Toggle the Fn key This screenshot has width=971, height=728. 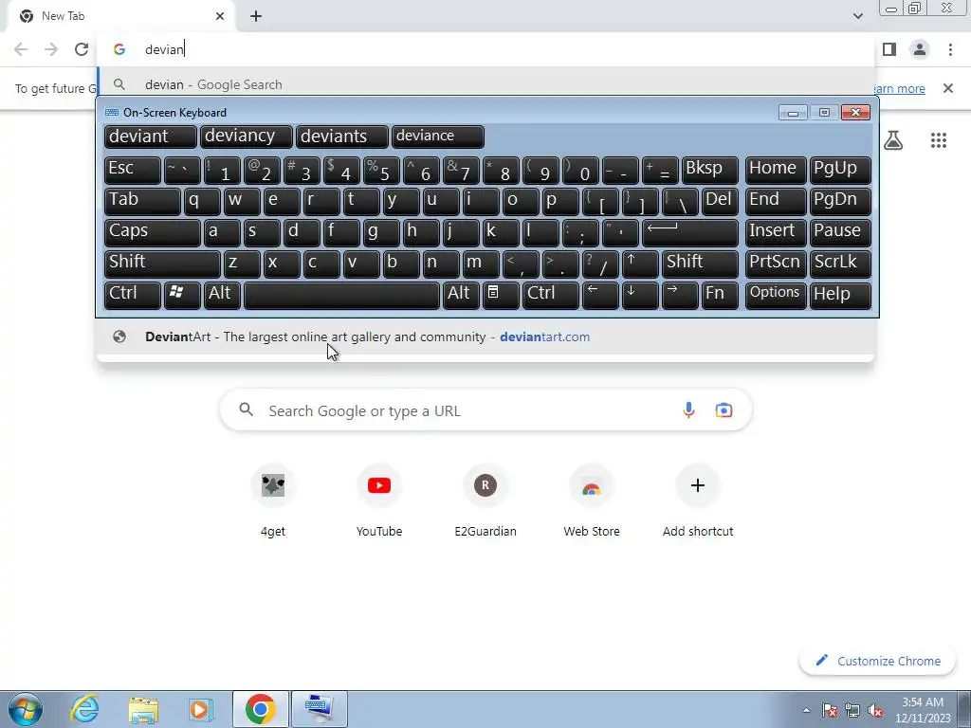click(x=721, y=296)
